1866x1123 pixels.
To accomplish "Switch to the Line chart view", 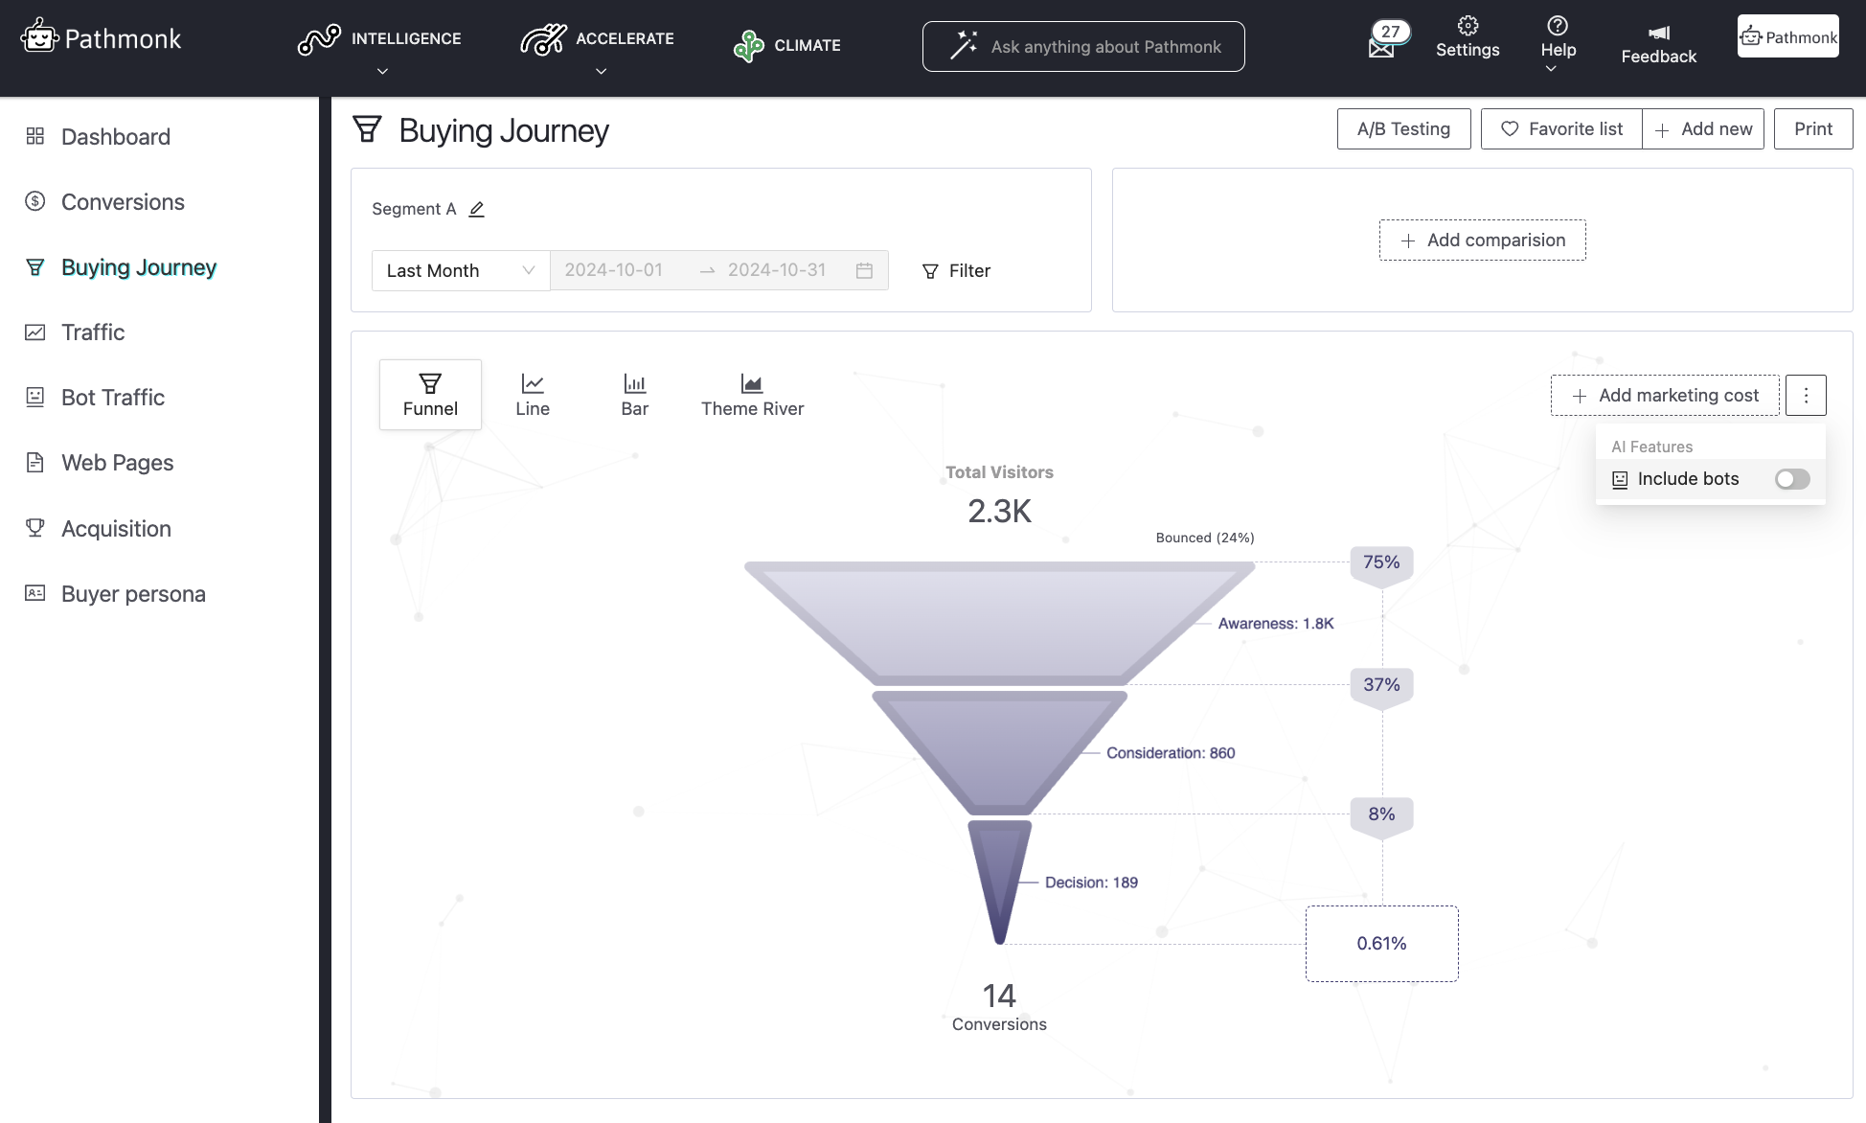I will coord(533,394).
